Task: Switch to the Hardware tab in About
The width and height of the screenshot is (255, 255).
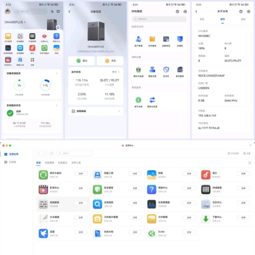Action: (x=222, y=19)
